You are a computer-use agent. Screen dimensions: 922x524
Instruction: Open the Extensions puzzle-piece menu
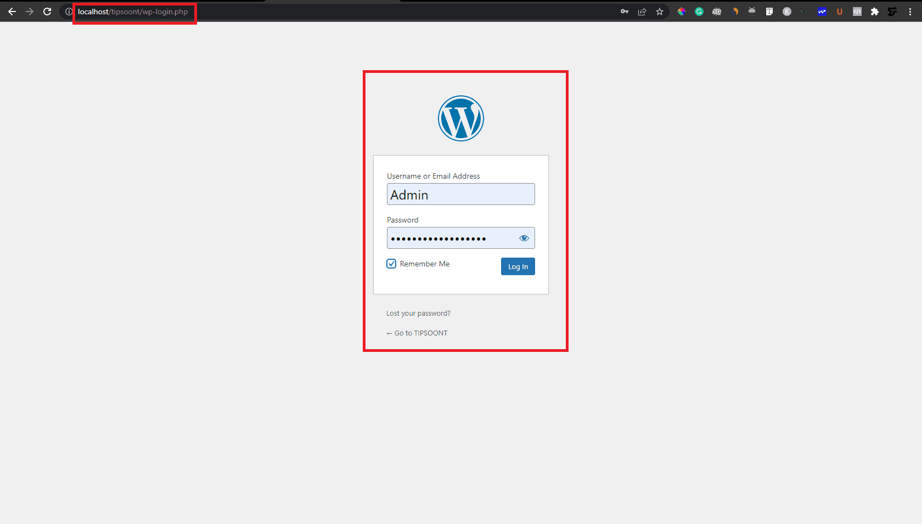pos(875,12)
